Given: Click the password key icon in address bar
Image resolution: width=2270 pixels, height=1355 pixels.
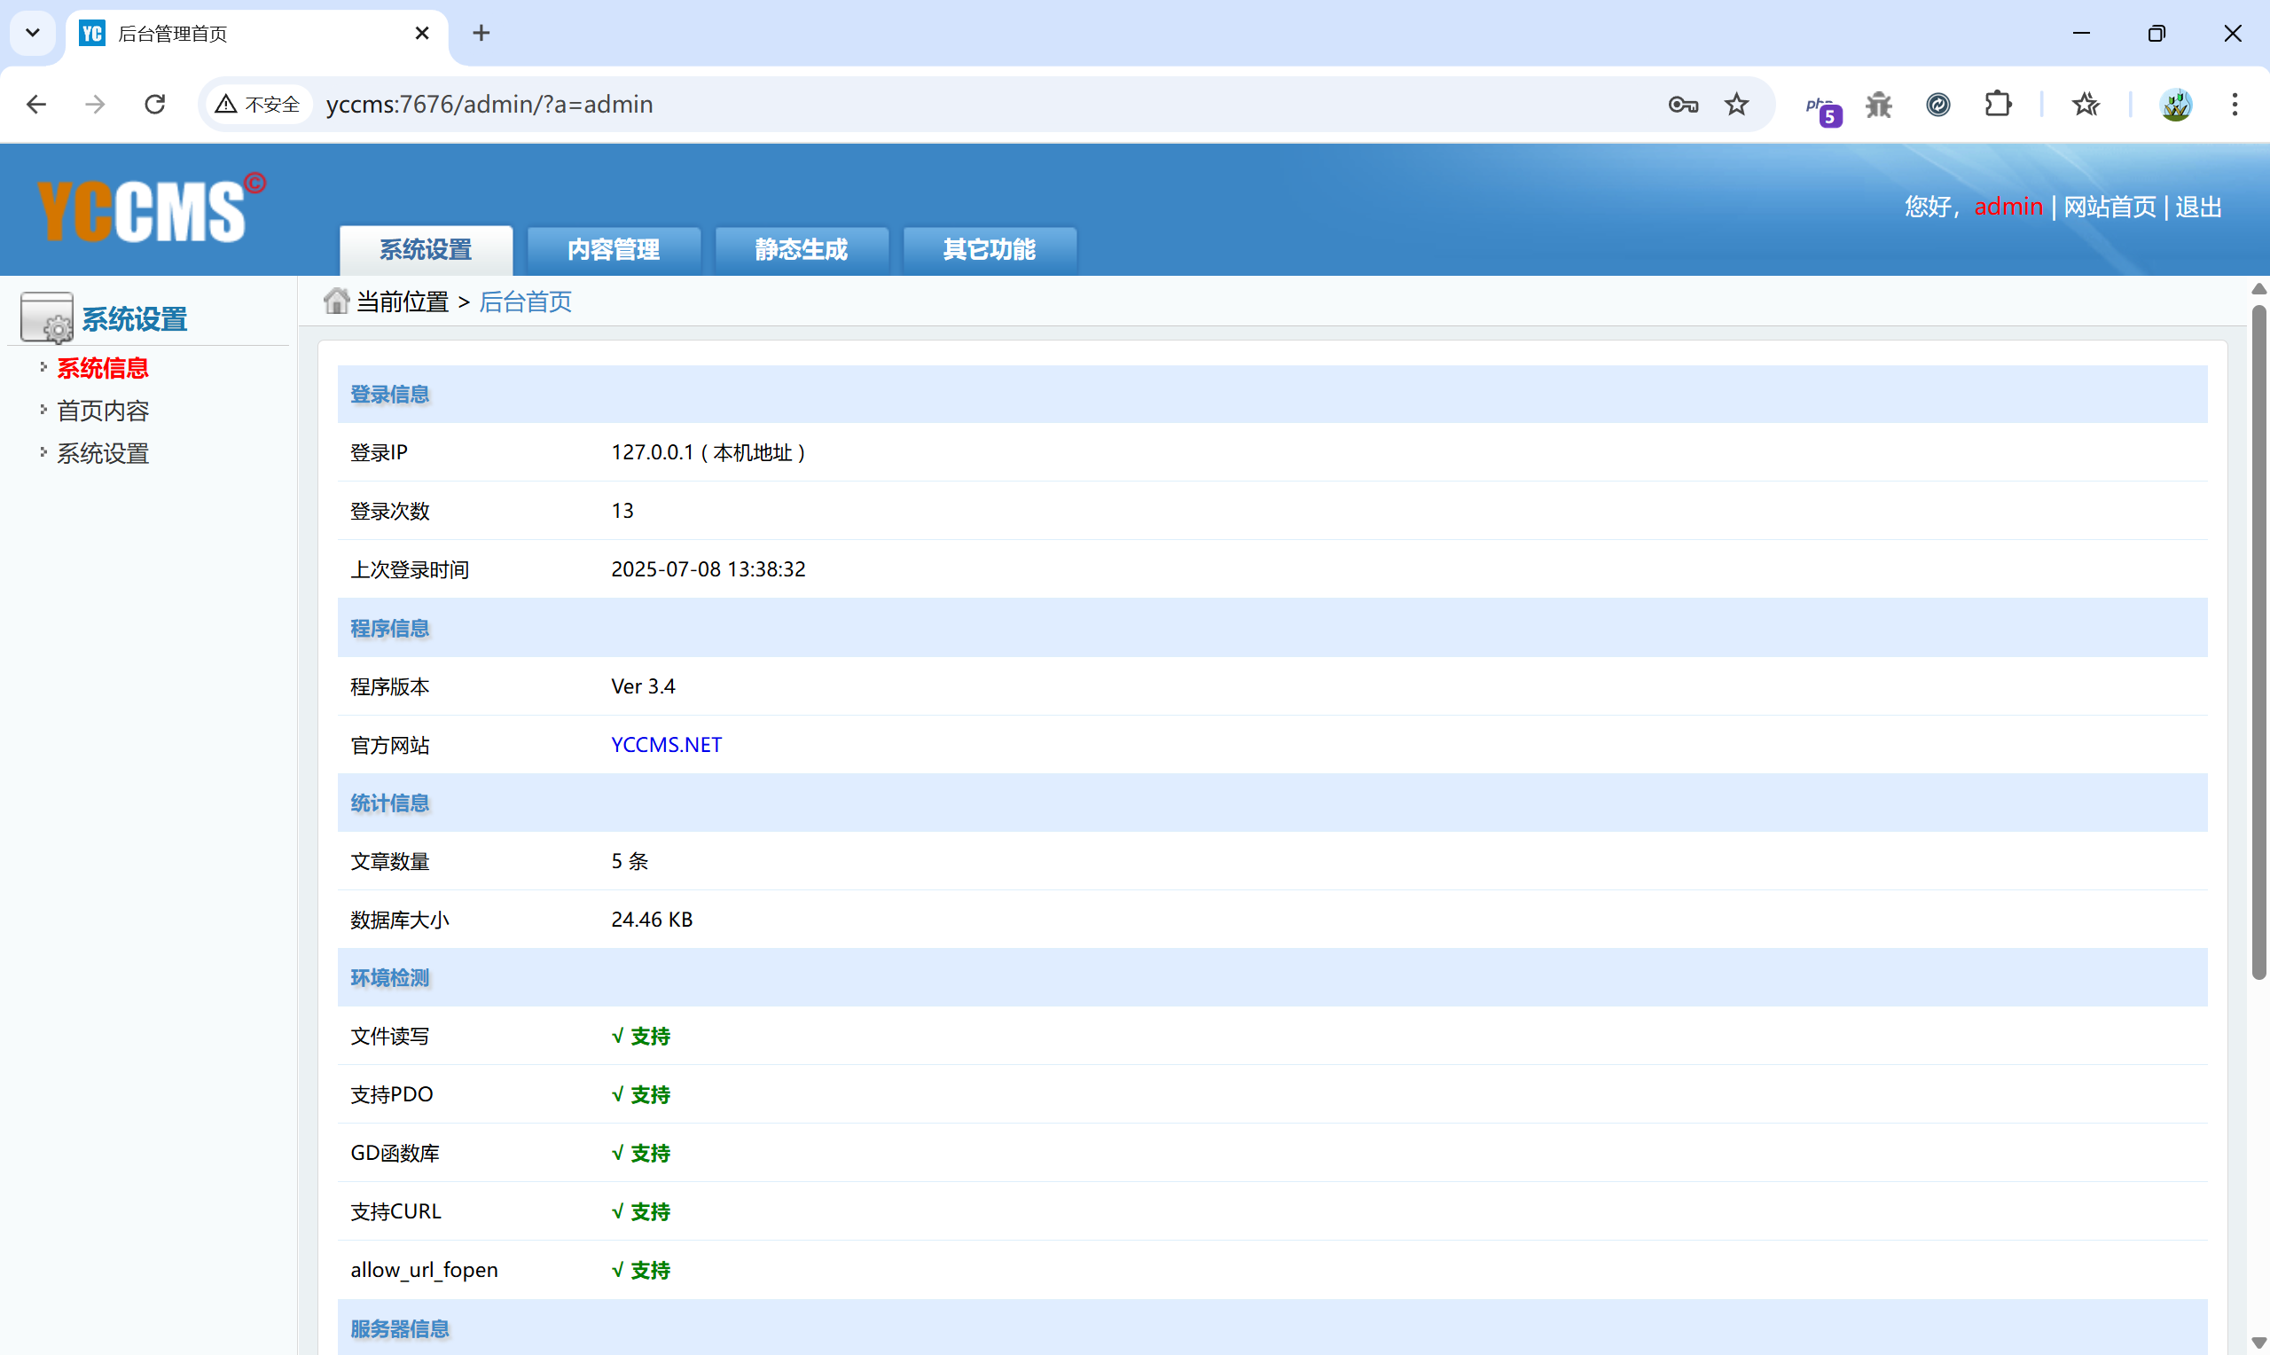Looking at the screenshot, I should coord(1682,105).
